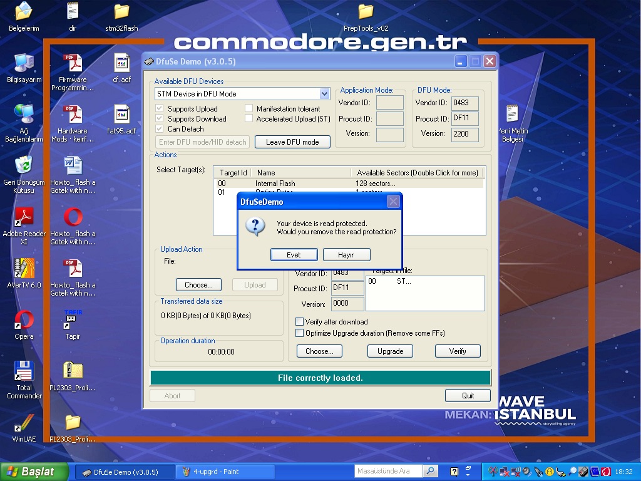Click Hayır in the DfuSeDemo dialog
Viewport: 641px width, 481px height.
[346, 255]
